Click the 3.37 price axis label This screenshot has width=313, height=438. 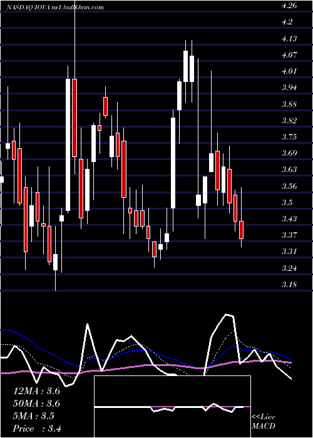(289, 235)
